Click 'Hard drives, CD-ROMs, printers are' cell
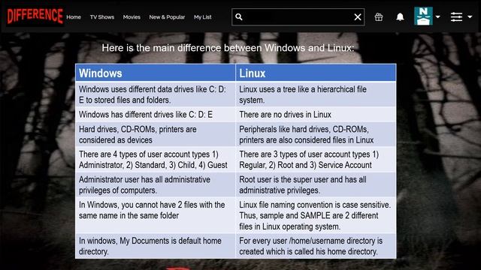Screen dimensions: 481x270 click(x=156, y=134)
